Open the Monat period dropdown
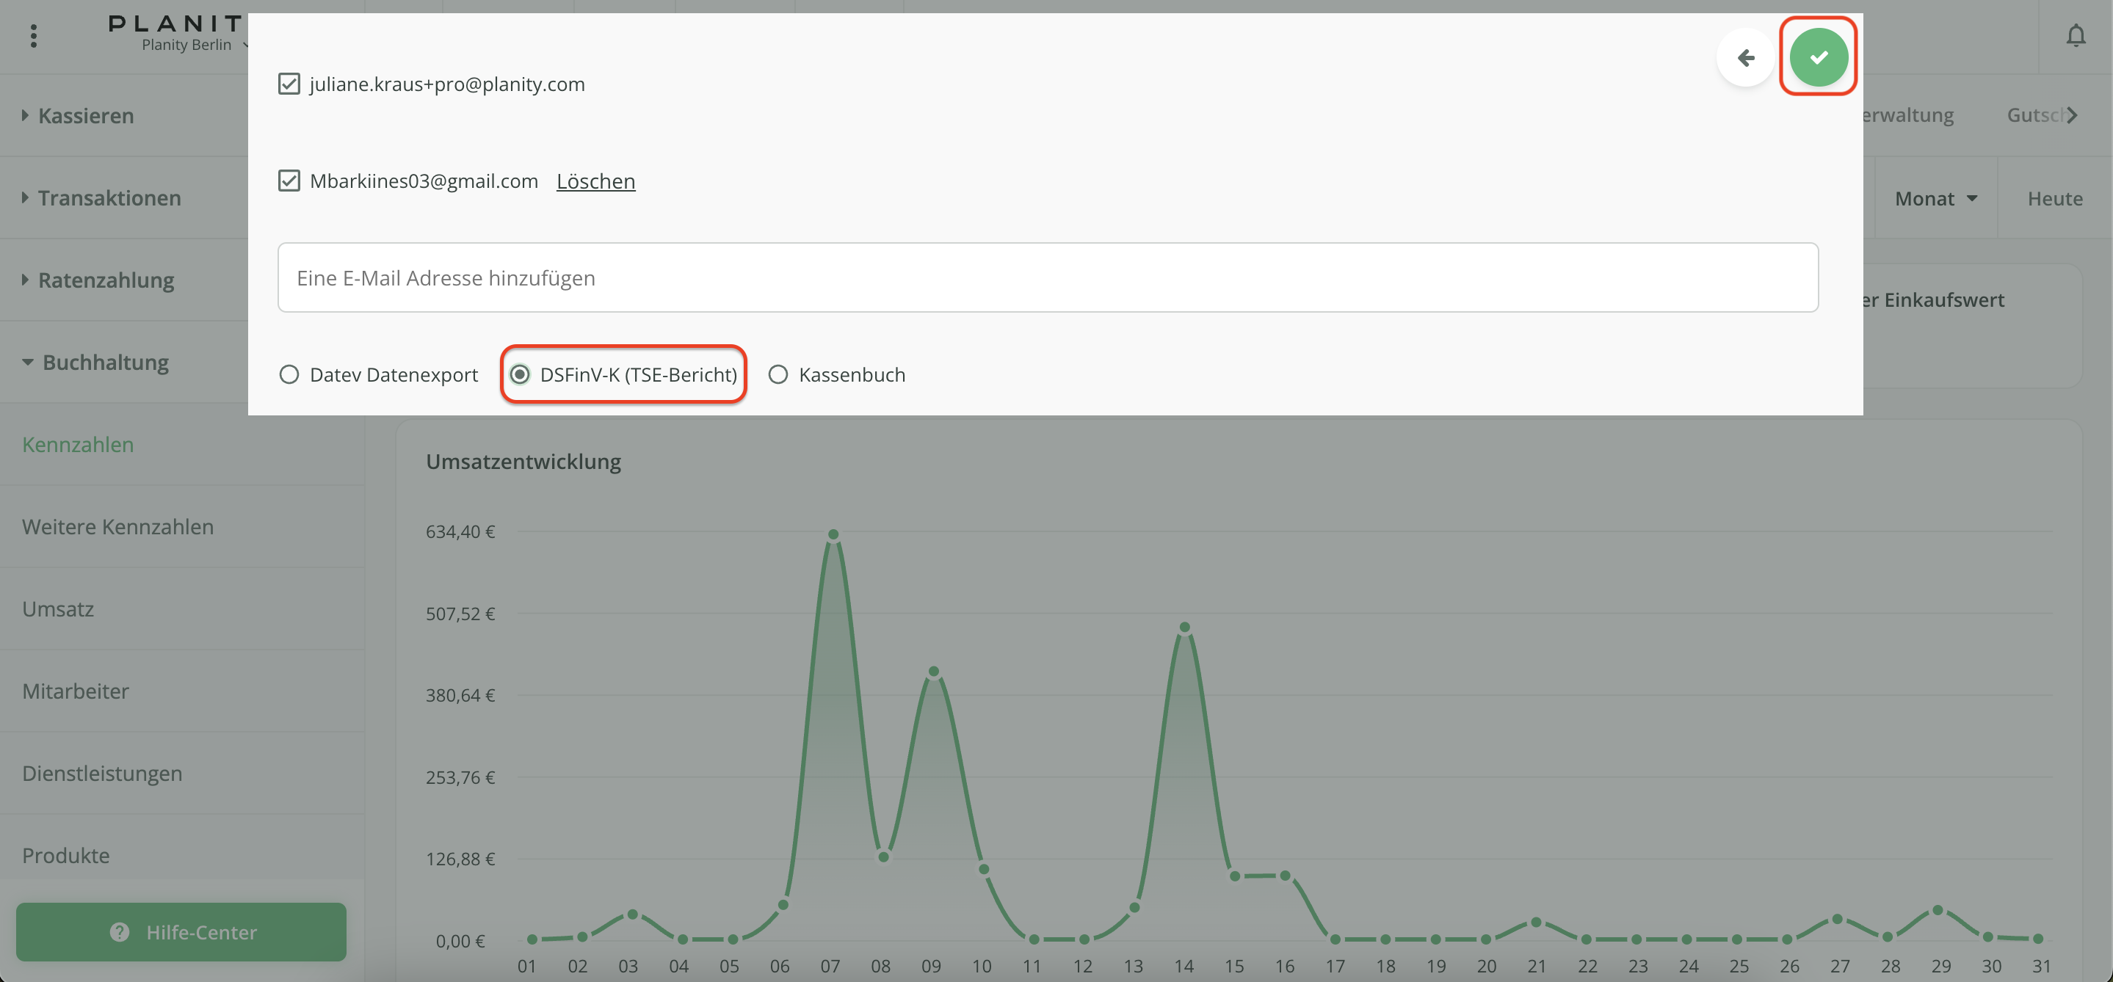The height and width of the screenshot is (982, 2113). coord(1936,198)
